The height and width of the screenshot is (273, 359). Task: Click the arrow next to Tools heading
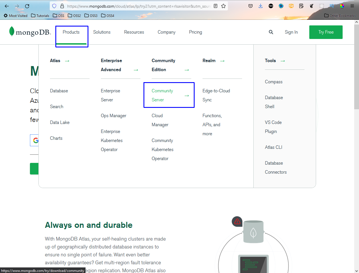pyautogui.click(x=283, y=61)
